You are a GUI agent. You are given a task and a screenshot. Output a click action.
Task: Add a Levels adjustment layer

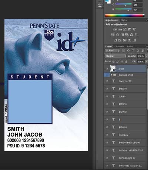pyautogui.click(x=120, y=29)
